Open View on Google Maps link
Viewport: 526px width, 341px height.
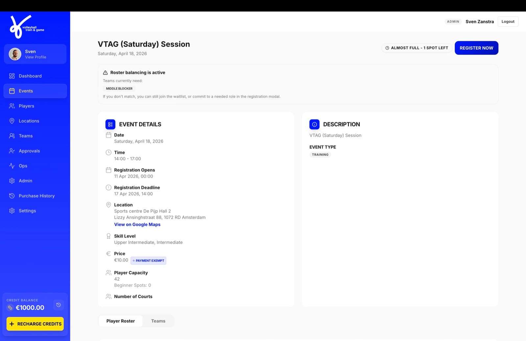click(137, 224)
